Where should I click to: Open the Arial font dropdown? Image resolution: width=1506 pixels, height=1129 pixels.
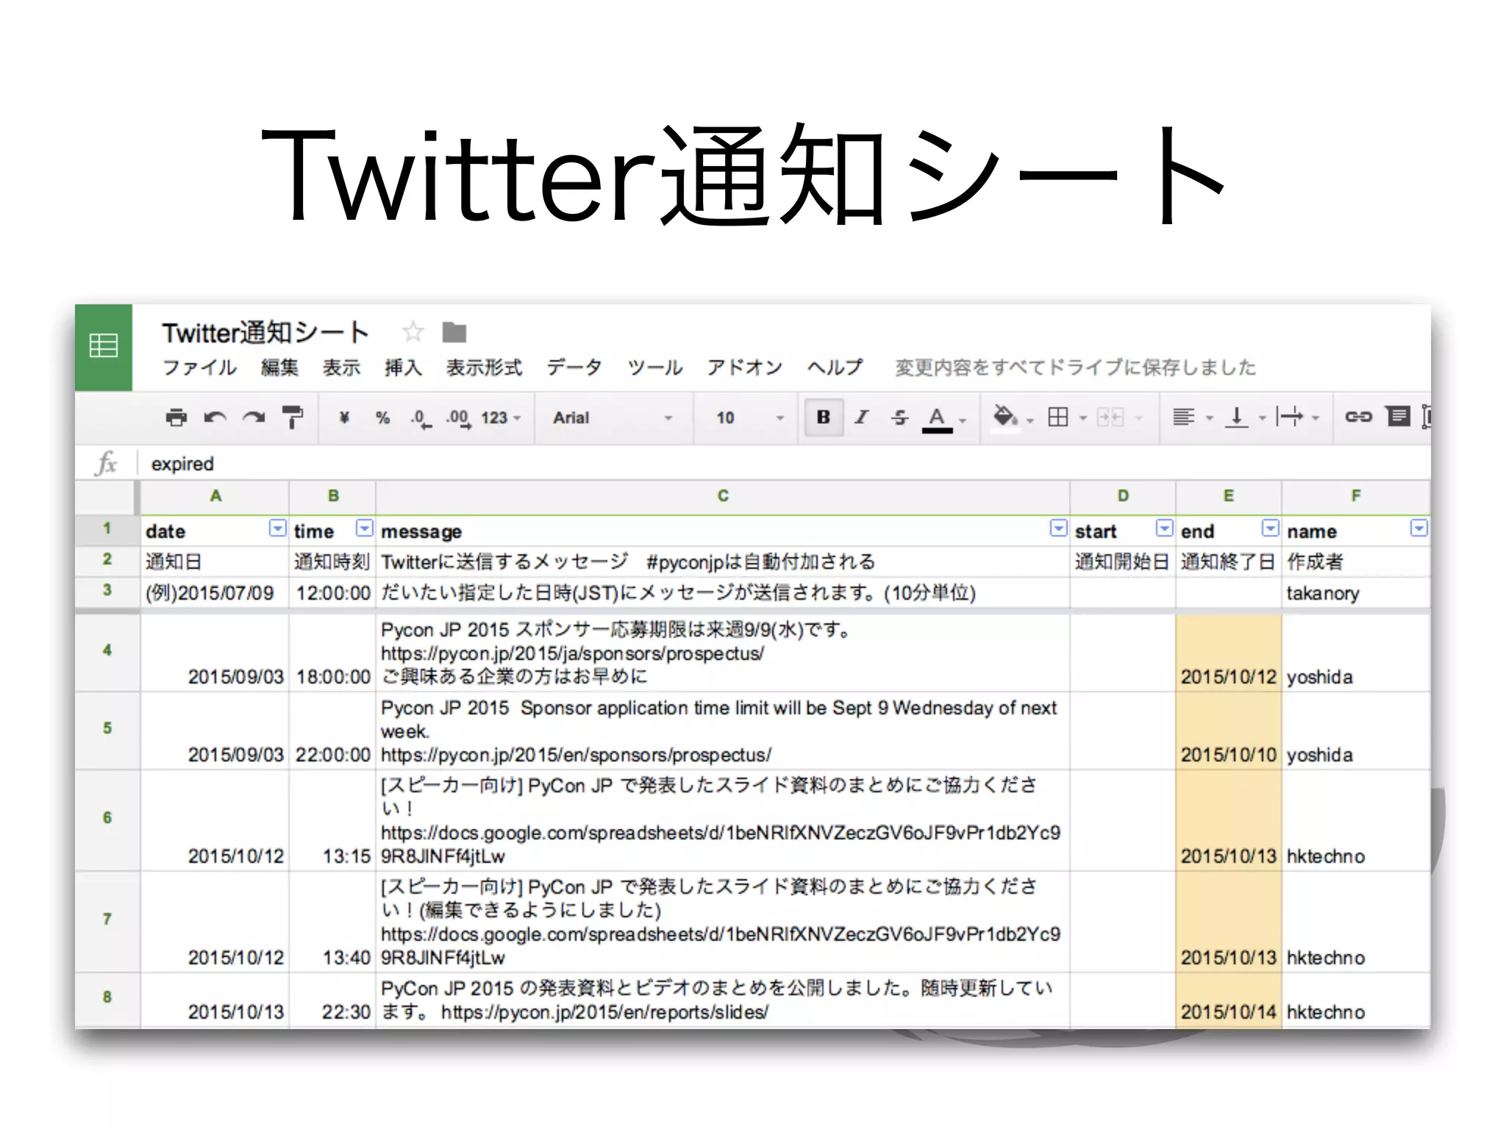[613, 417]
